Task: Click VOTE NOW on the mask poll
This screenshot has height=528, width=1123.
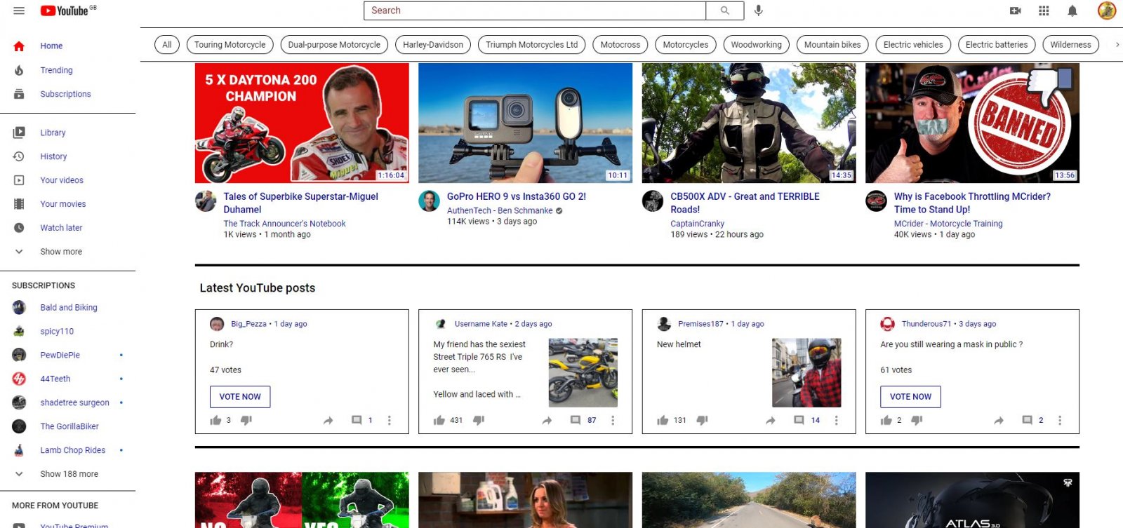Action: [910, 397]
